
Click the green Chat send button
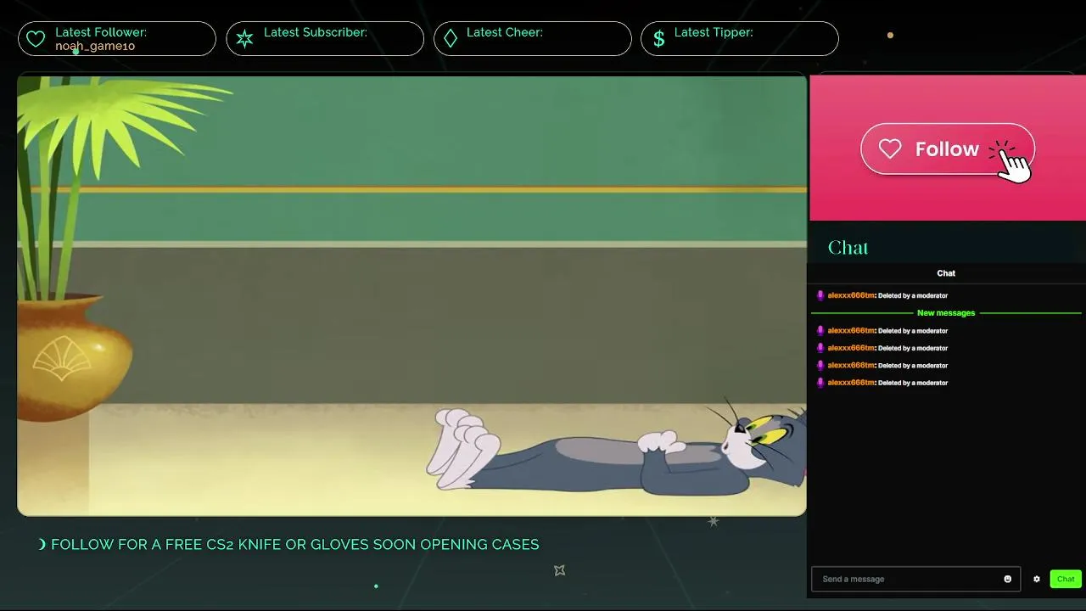[1066, 579]
